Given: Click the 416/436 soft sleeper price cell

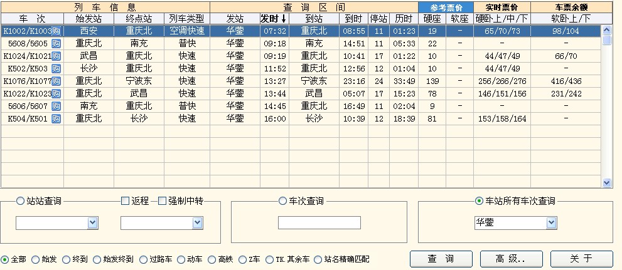Looking at the screenshot, I should [566, 81].
